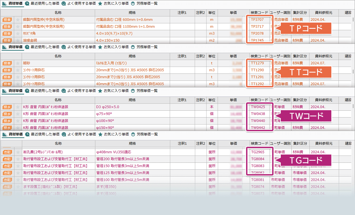This screenshot has height=215, width=355.
Task: Select spec D3 φ250×5.0 cell
Action: pyautogui.click(x=132, y=107)
